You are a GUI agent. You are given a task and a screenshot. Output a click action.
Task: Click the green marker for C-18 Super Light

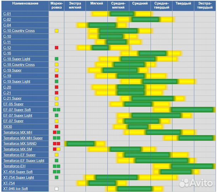coord(56,59)
